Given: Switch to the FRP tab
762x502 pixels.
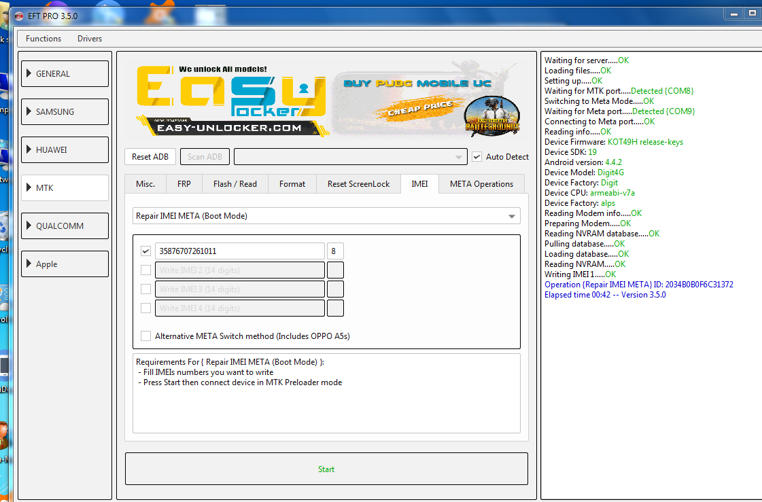Looking at the screenshot, I should click(x=184, y=184).
